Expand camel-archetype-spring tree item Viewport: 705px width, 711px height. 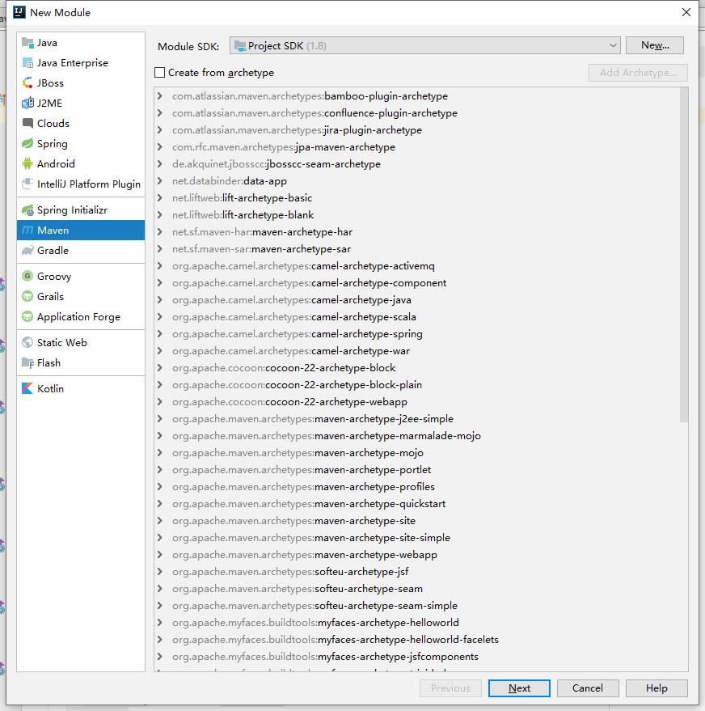[x=160, y=334]
